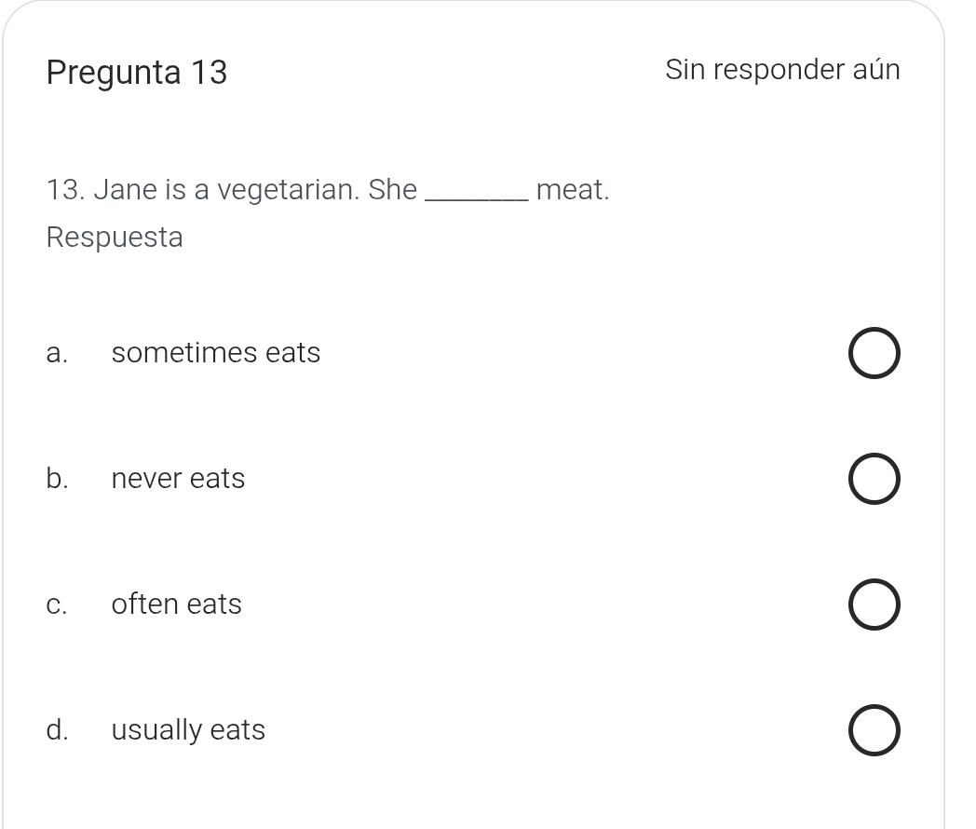
Task: Choose the 'never eats' radio button
Action: coord(874,480)
